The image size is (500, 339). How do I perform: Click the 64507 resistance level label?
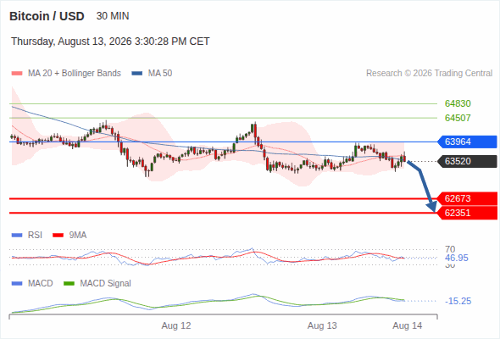coord(458,118)
